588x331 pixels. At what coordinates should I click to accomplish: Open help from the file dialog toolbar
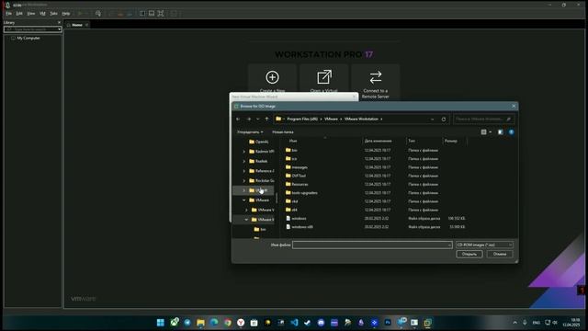[511, 132]
